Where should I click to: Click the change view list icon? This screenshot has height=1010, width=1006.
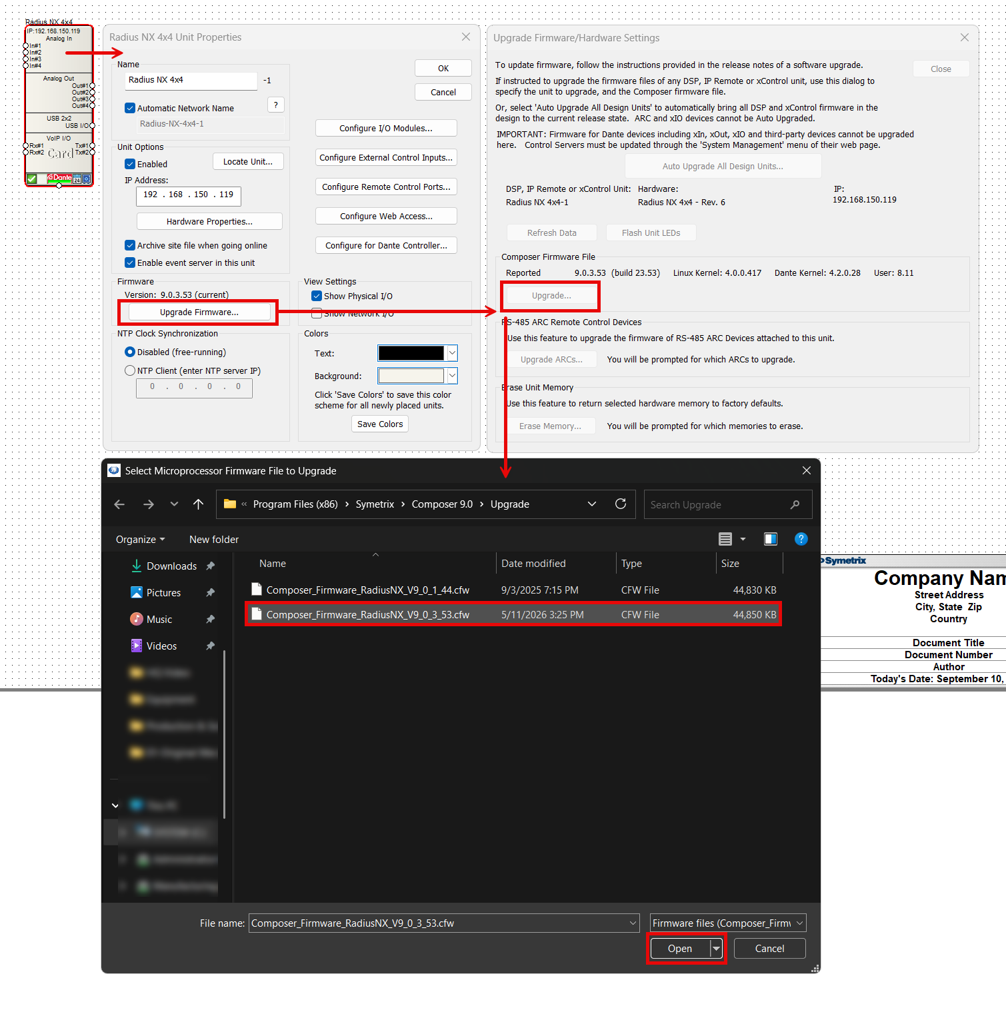[x=725, y=539]
